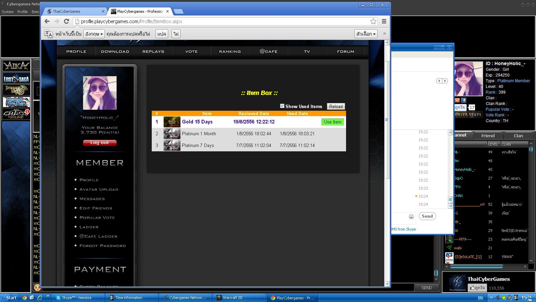This screenshot has width=536, height=302.
Task: Open Popular Vote sidebar link
Action: pyautogui.click(x=97, y=218)
